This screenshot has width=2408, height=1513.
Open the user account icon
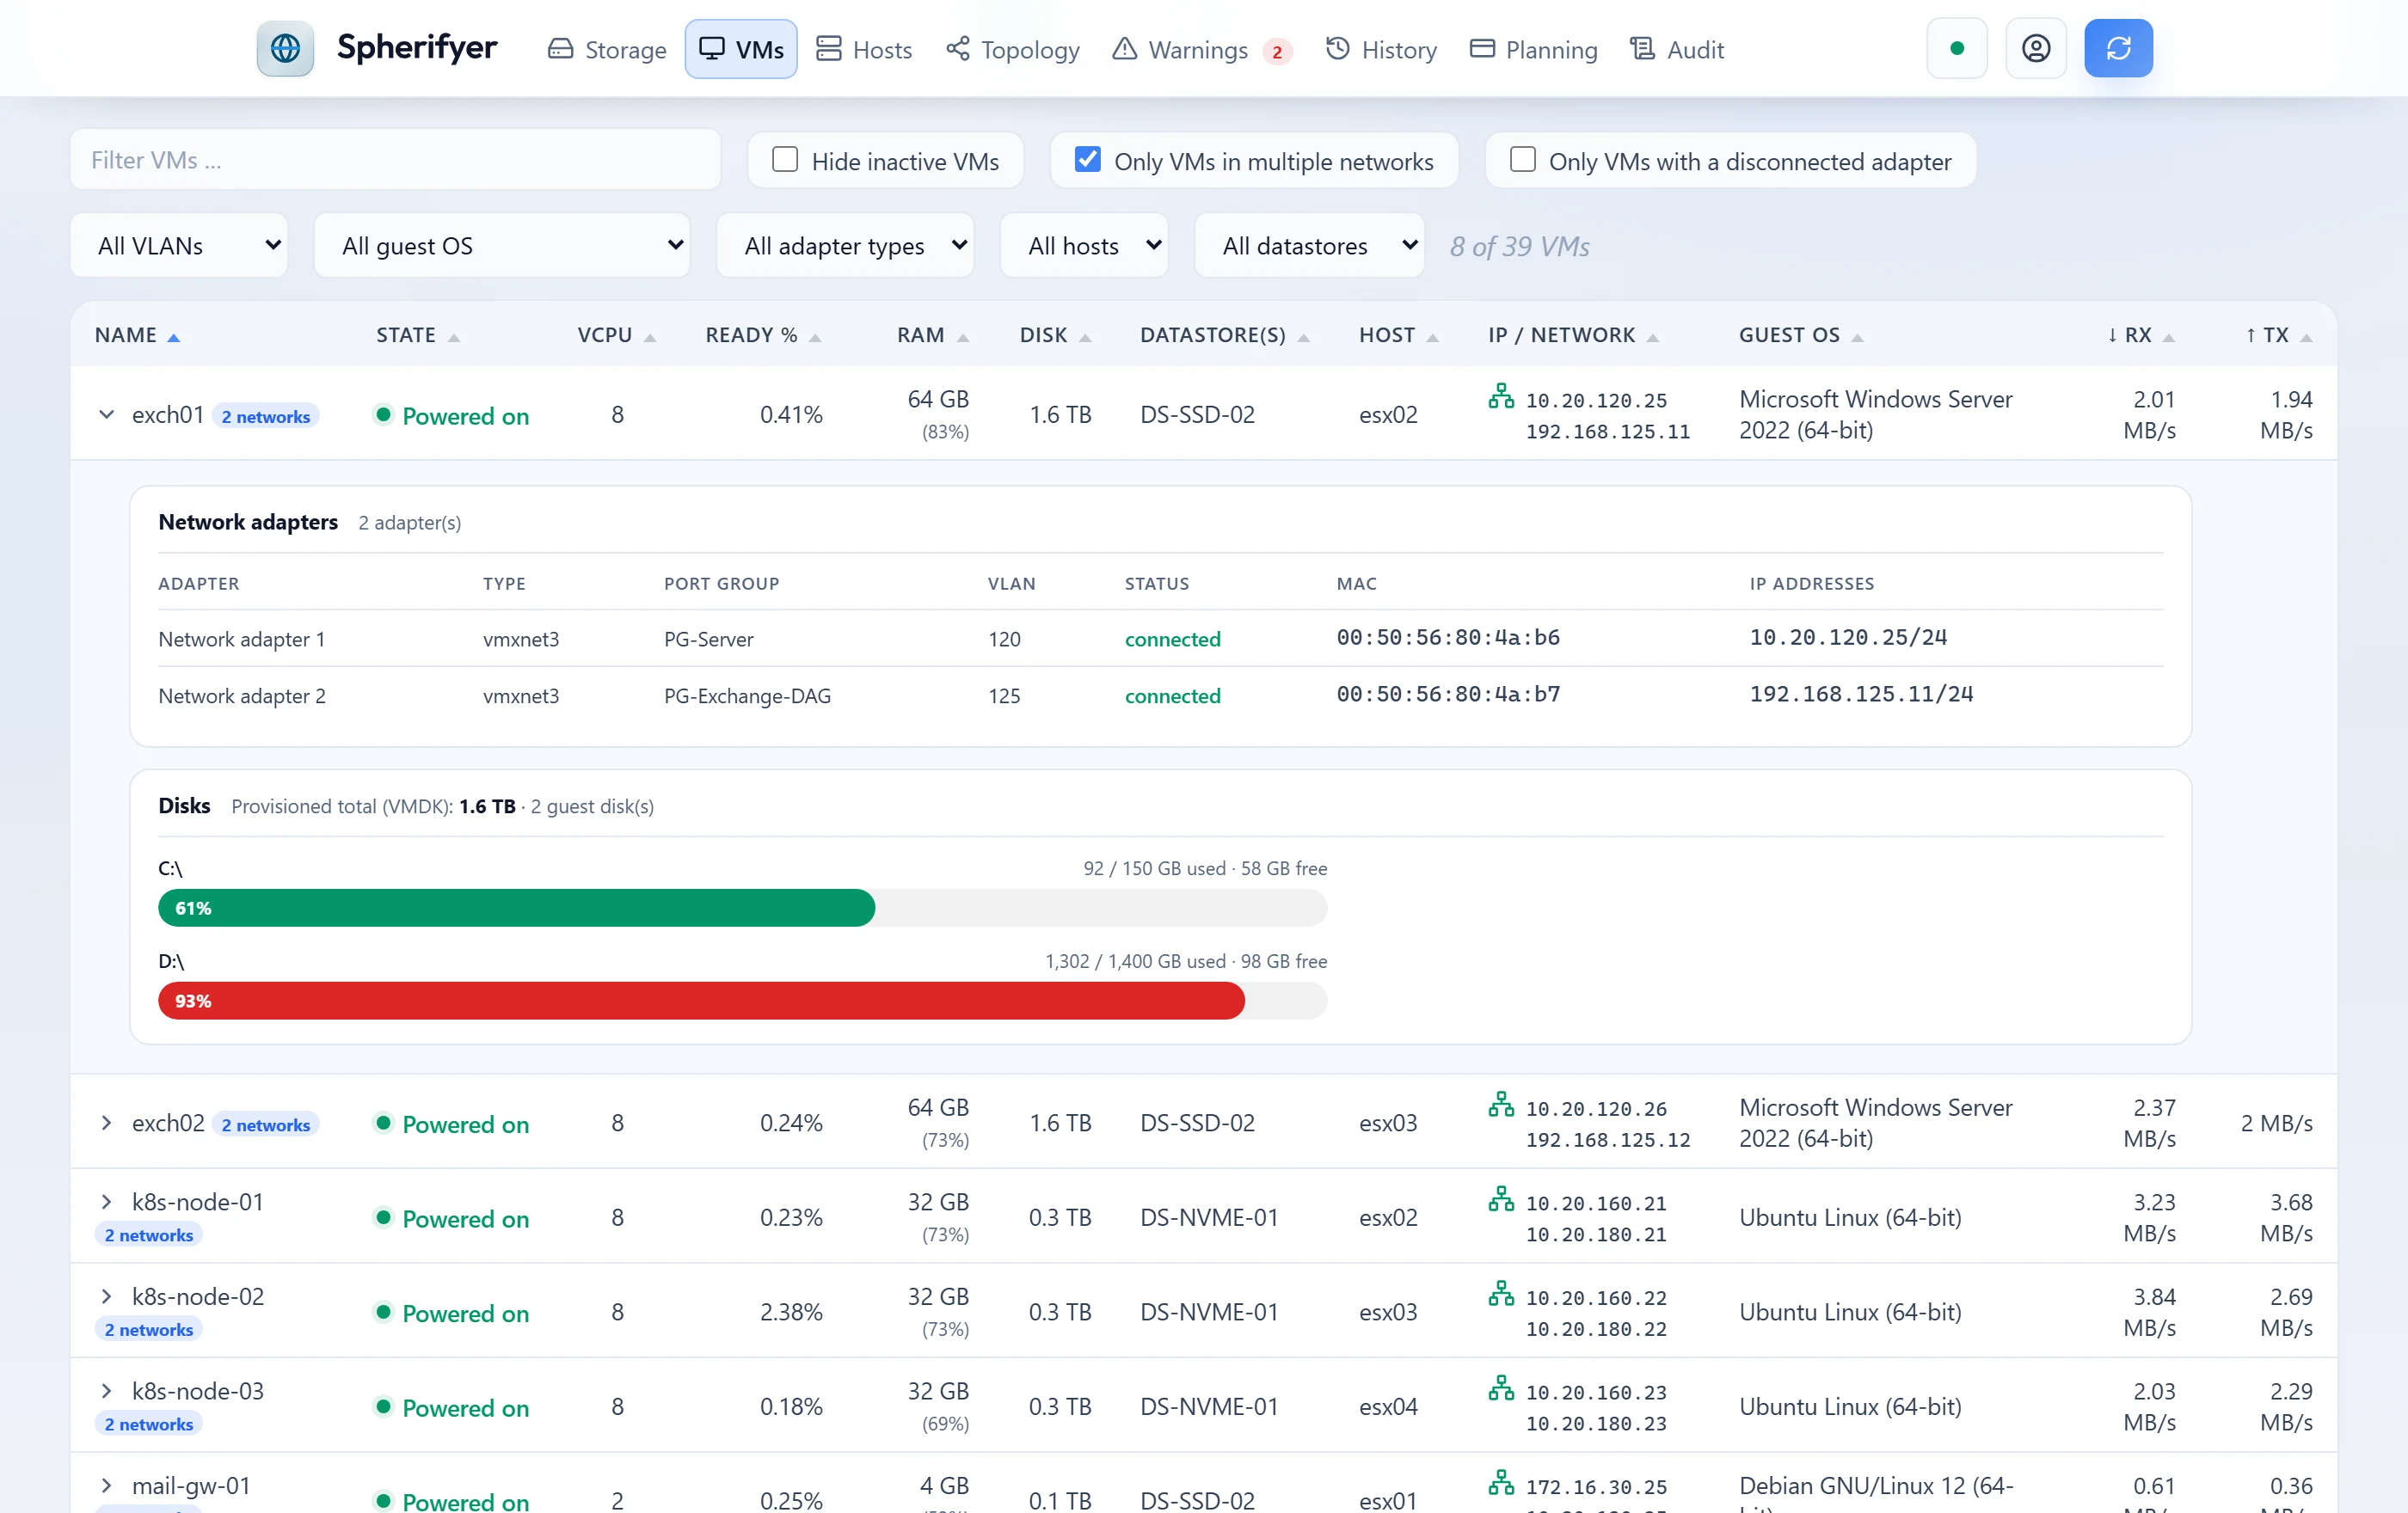click(2036, 48)
